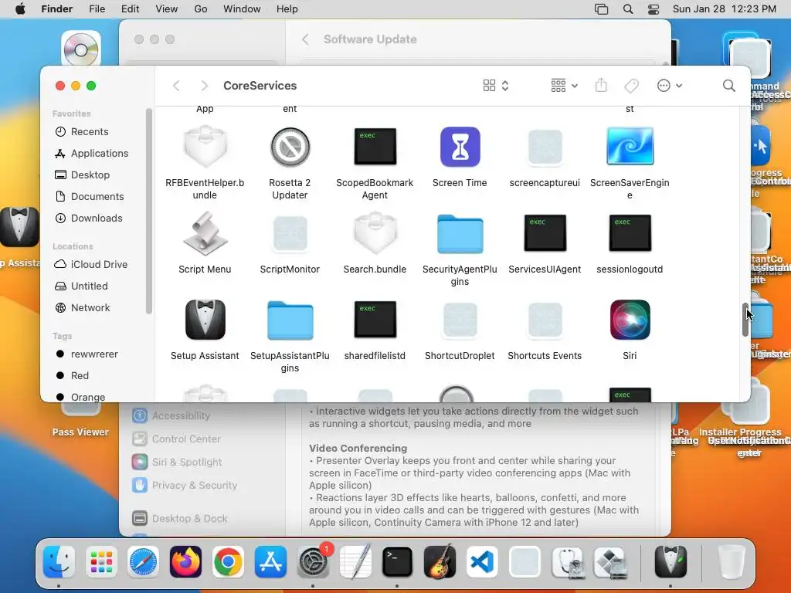Click Accessibility in System Settings sidebar
This screenshot has width=791, height=593.
[x=171, y=415]
